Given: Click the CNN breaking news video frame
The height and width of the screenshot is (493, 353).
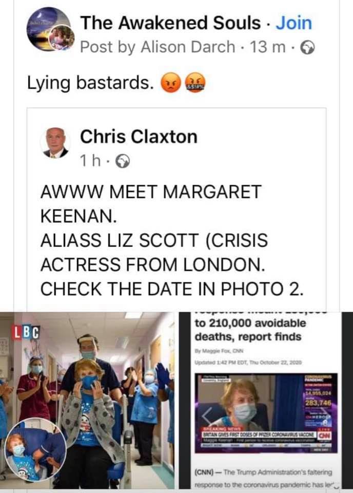Looking at the screenshot, I should click(266, 412).
